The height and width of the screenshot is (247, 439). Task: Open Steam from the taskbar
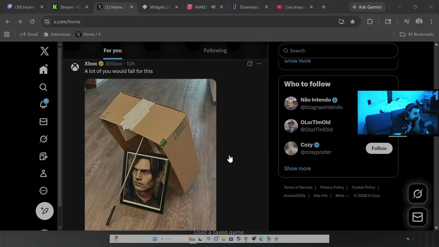point(238,239)
